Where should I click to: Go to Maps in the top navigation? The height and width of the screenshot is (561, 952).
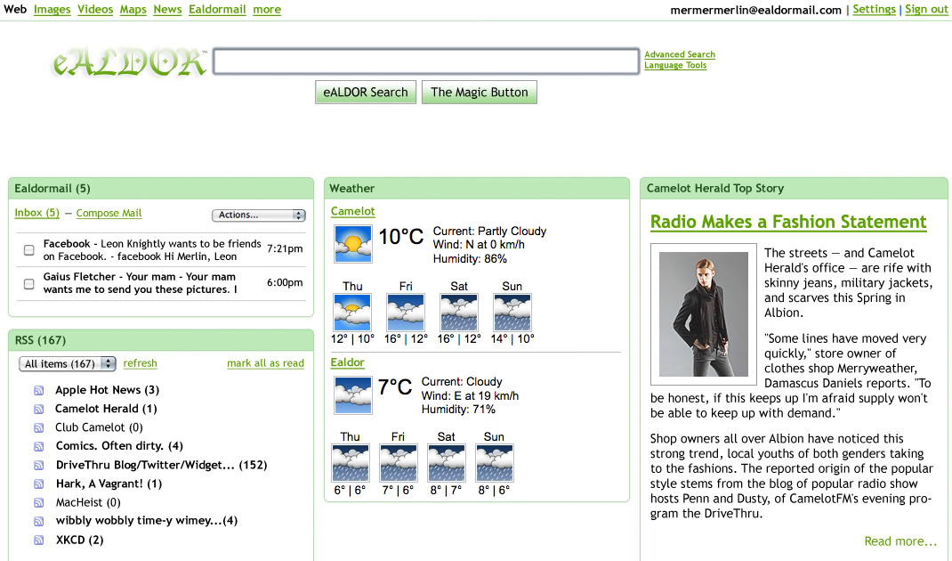point(133,10)
